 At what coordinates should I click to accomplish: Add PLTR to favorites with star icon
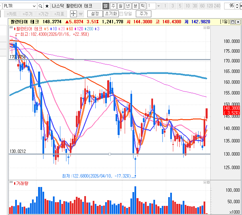(47, 6)
